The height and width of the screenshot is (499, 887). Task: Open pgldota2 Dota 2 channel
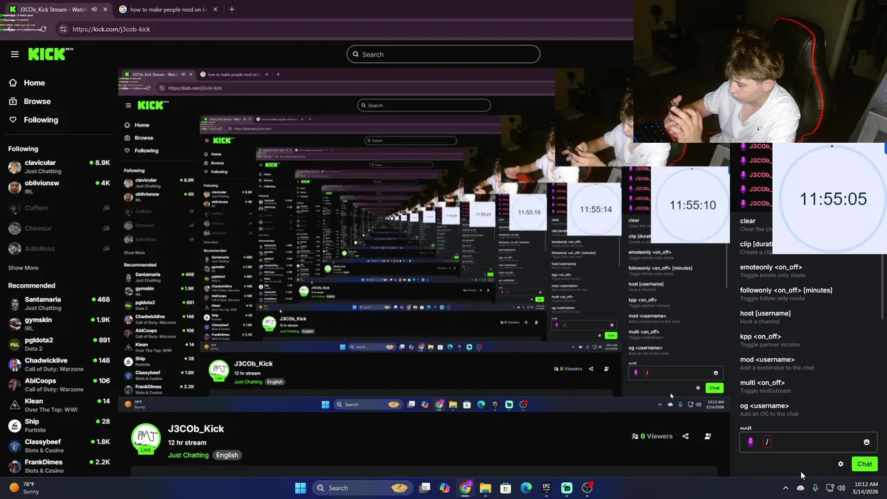(58, 344)
